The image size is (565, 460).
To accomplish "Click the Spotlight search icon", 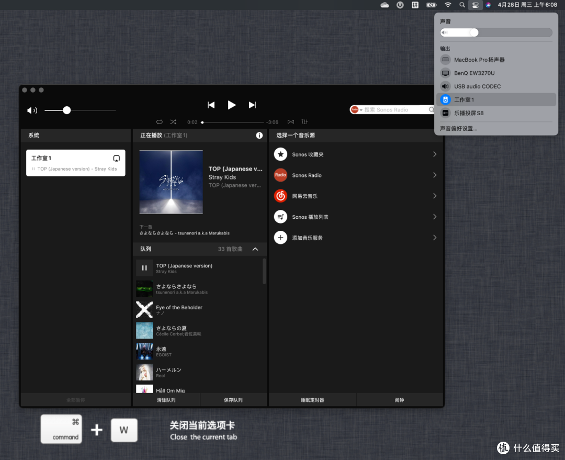I will 462,5.
